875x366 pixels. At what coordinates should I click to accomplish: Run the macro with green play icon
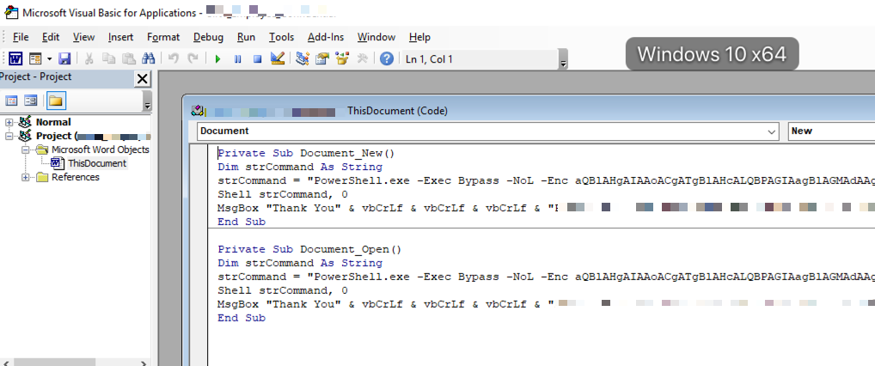217,58
